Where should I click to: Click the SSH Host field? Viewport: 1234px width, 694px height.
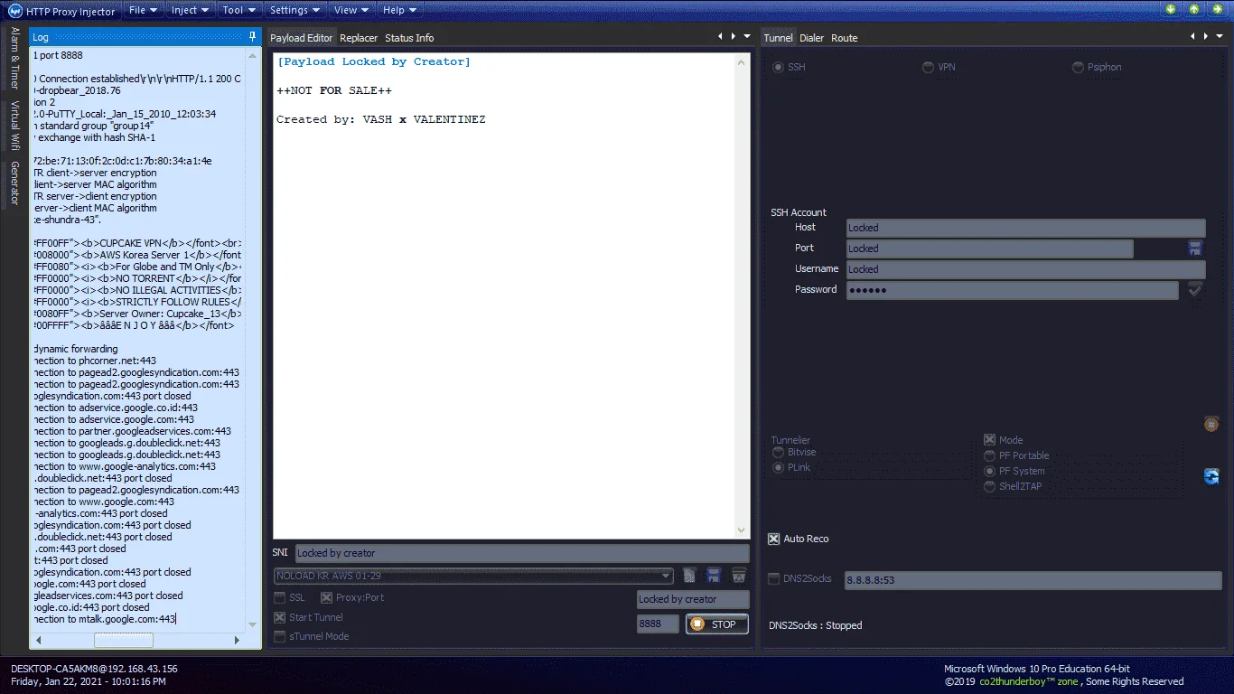coord(1025,228)
